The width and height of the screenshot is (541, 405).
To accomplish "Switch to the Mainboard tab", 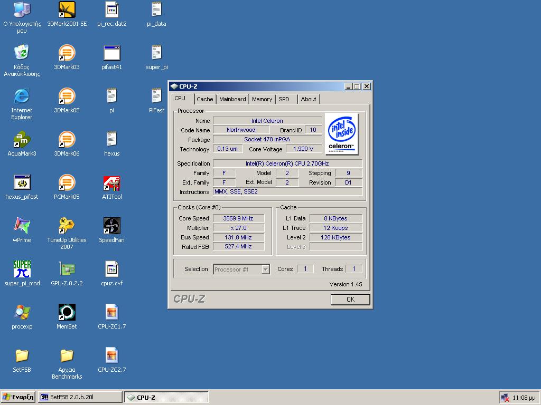I will tap(232, 99).
